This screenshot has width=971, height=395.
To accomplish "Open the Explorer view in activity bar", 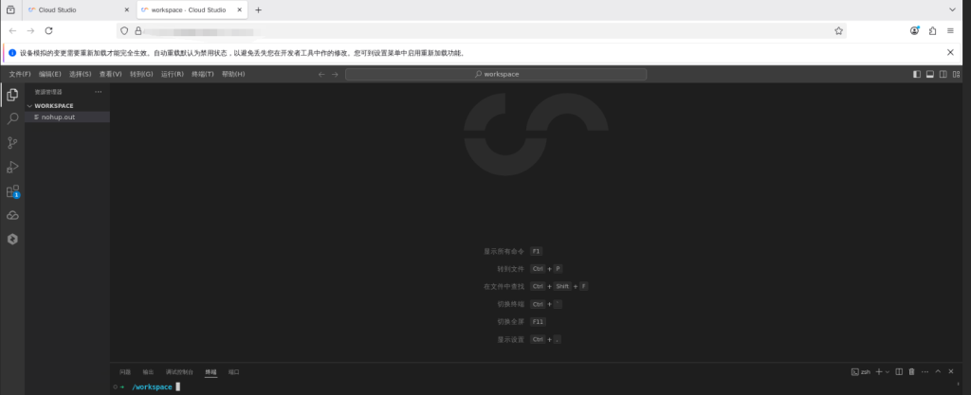I will (x=12, y=95).
